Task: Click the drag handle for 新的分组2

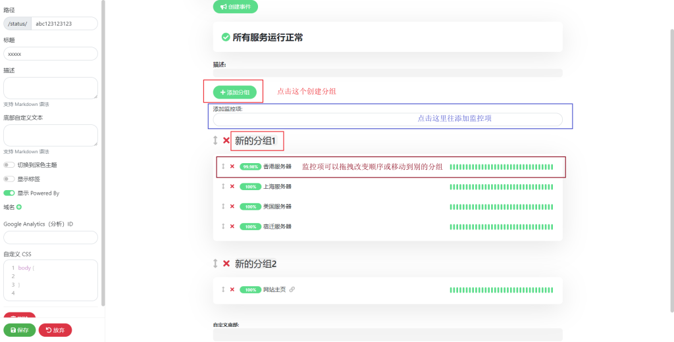Action: tap(215, 263)
